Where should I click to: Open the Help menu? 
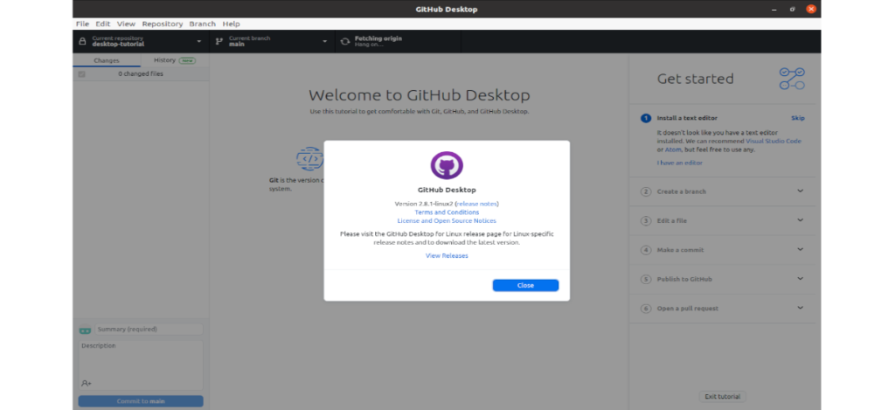[x=231, y=24]
